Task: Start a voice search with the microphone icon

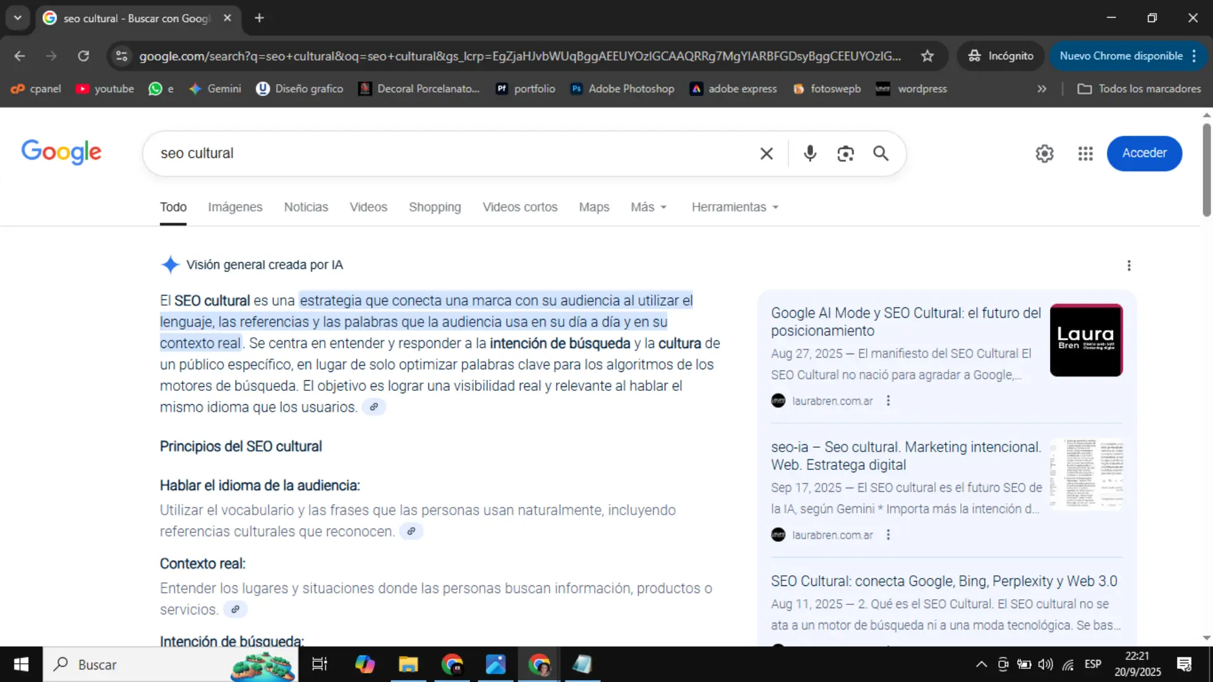Action: coord(810,153)
